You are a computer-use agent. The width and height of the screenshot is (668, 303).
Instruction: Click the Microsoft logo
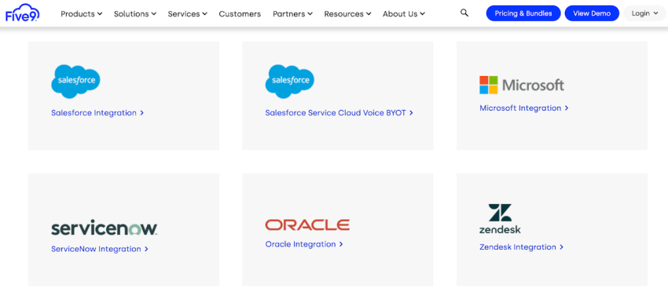522,85
